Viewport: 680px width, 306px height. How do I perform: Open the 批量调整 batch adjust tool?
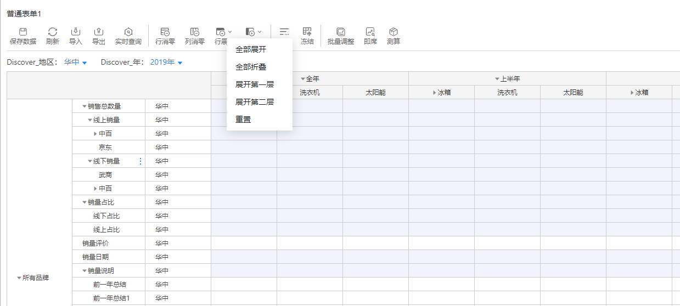click(x=341, y=32)
